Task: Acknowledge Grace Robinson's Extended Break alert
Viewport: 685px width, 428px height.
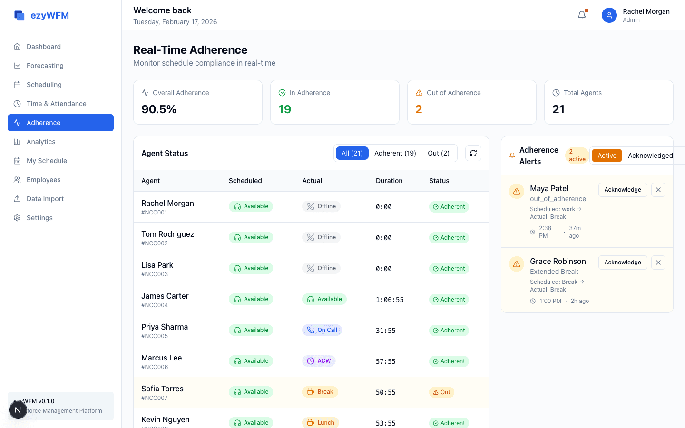Action: 623,262
